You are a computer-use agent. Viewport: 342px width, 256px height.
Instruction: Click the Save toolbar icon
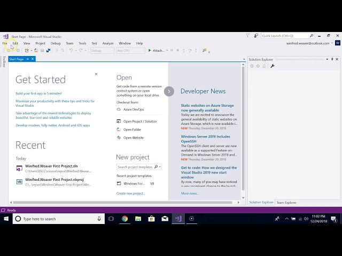point(42,51)
